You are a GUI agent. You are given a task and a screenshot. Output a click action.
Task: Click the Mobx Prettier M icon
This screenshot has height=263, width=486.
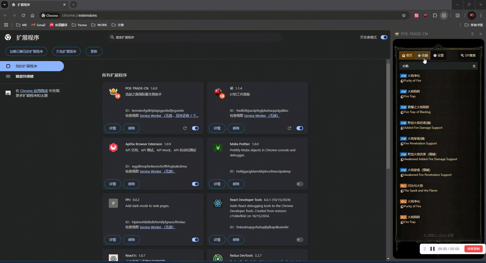coord(218,147)
